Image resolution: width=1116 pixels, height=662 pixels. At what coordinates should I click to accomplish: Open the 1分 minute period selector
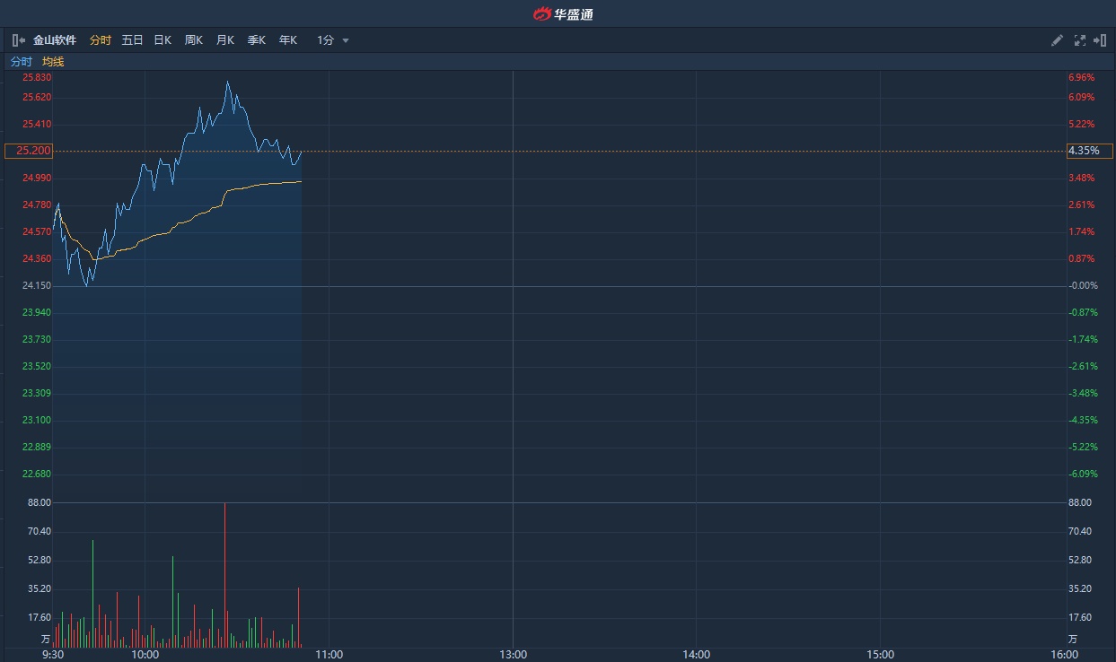[325, 40]
